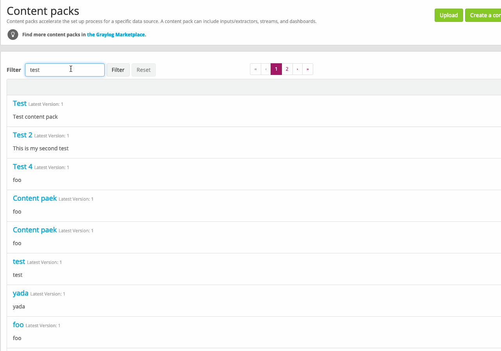This screenshot has width=501, height=351.
Task: Click the "foo" description under Test 4
Action: (17, 180)
